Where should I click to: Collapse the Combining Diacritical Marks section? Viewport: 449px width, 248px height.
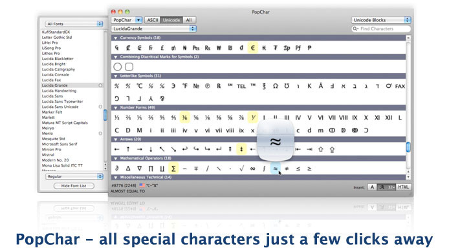[x=116, y=57]
